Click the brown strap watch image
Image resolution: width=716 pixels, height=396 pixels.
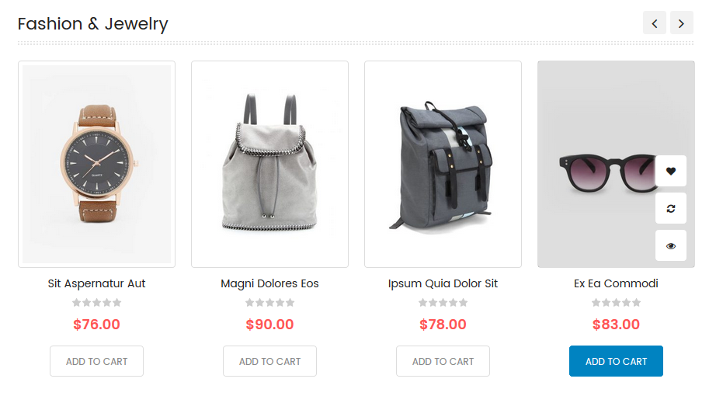coord(97,164)
